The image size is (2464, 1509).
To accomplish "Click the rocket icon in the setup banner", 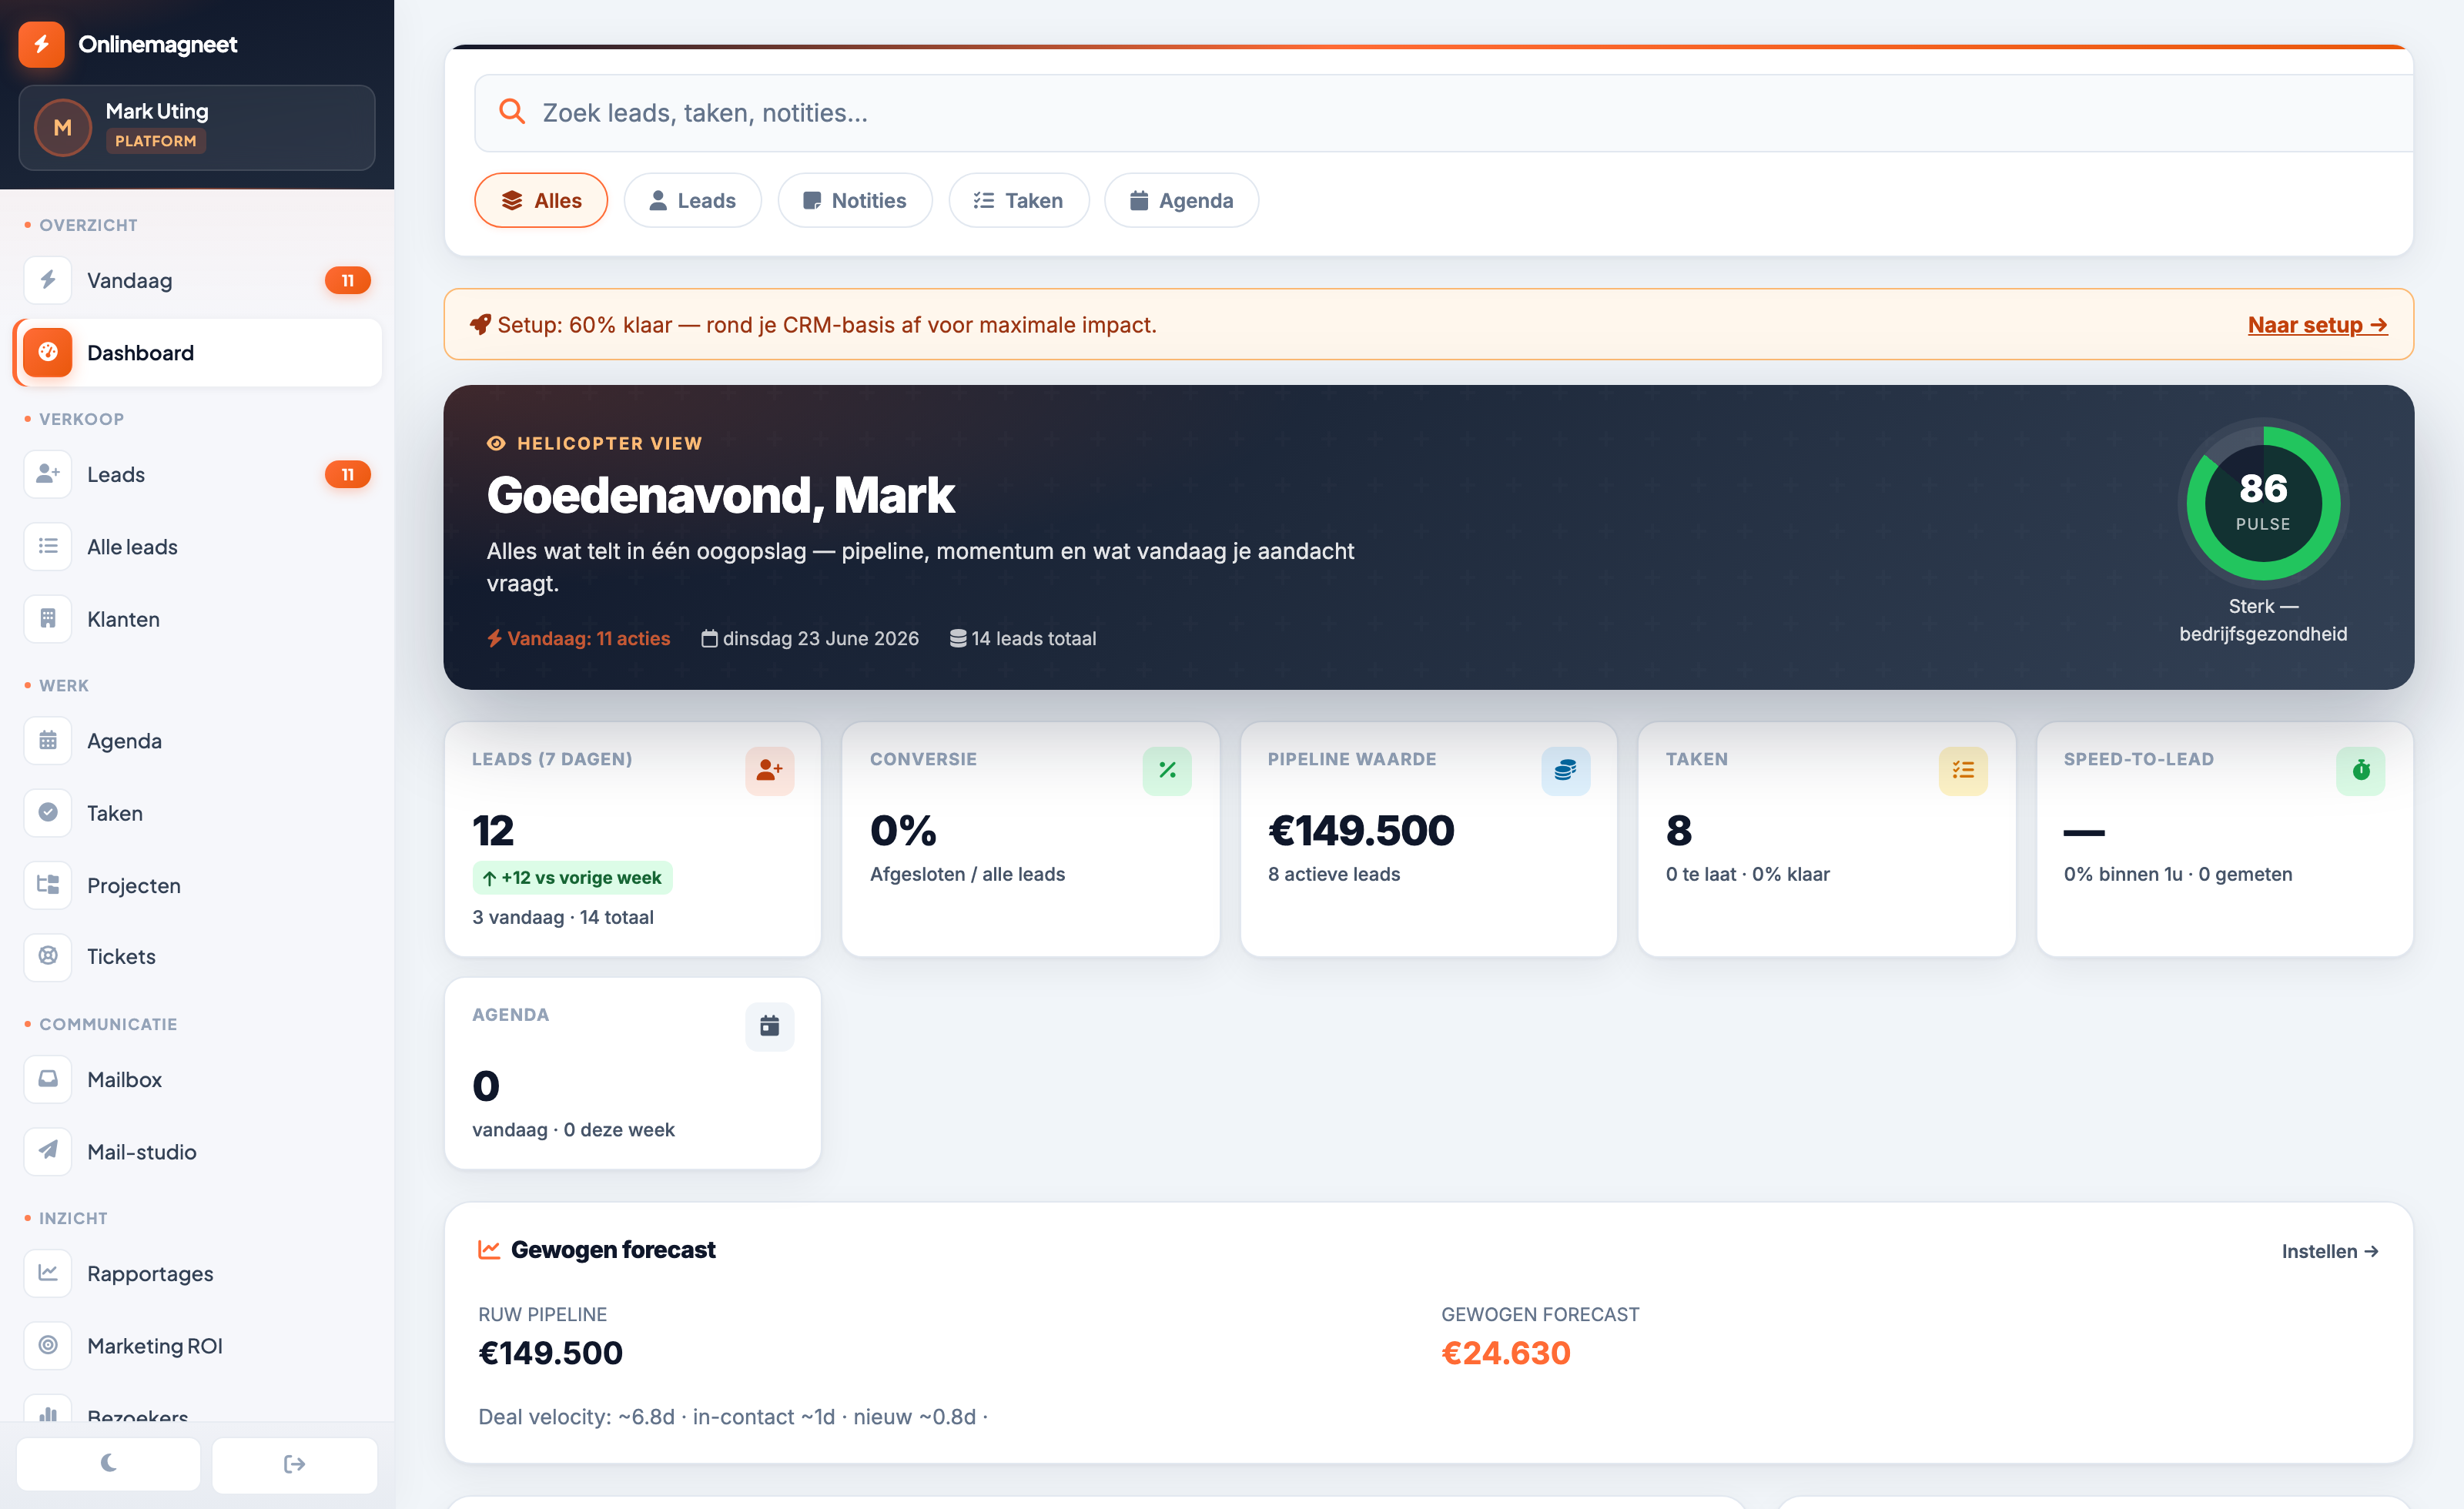I will [480, 325].
